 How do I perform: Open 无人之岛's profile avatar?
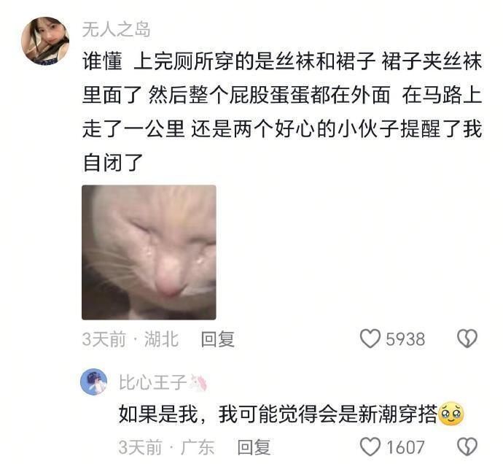(x=45, y=41)
